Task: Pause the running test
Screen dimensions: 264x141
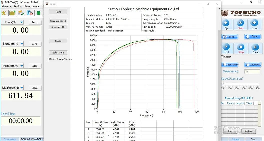Action: [255, 48]
